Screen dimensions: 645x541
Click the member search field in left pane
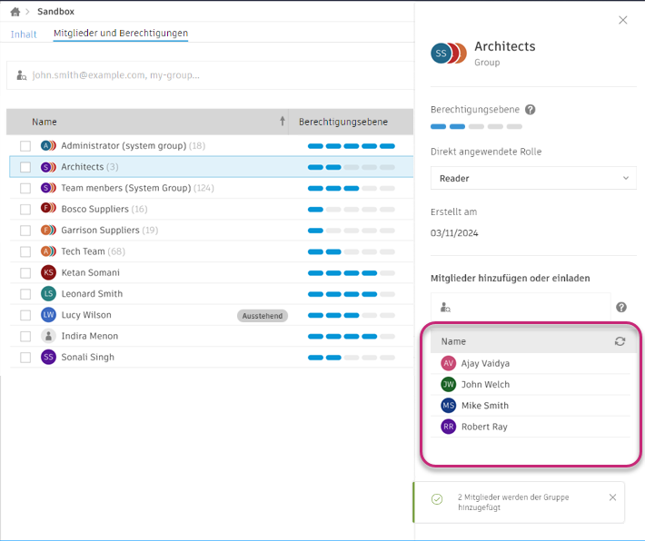(209, 75)
